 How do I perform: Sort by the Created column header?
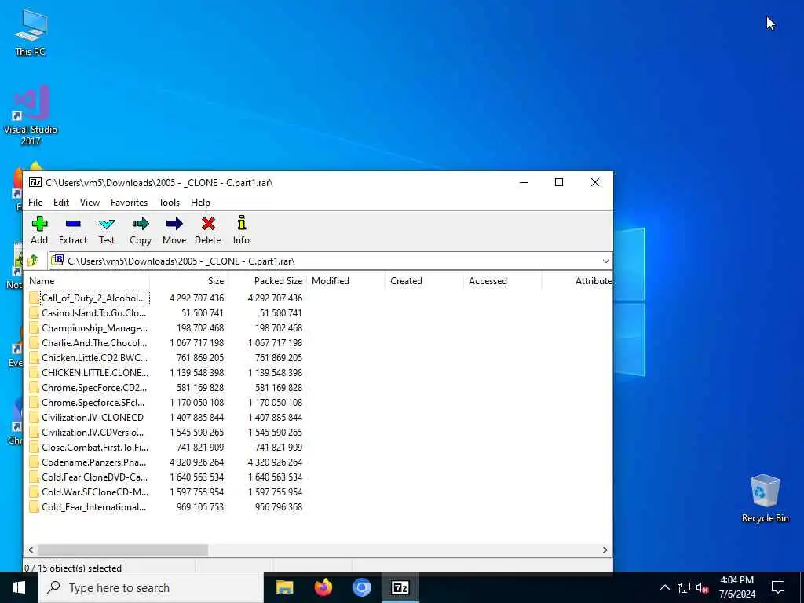pos(424,281)
